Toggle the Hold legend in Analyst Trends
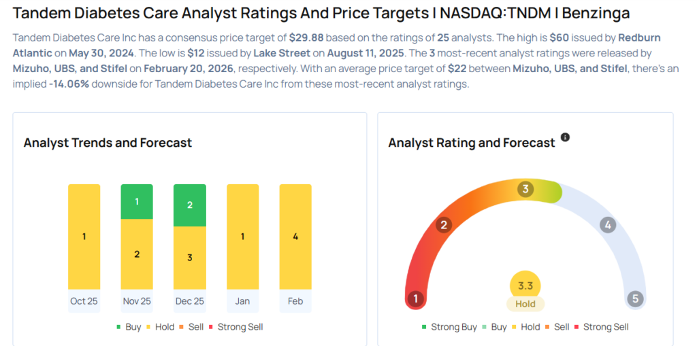This screenshot has width=697, height=346. 159,327
